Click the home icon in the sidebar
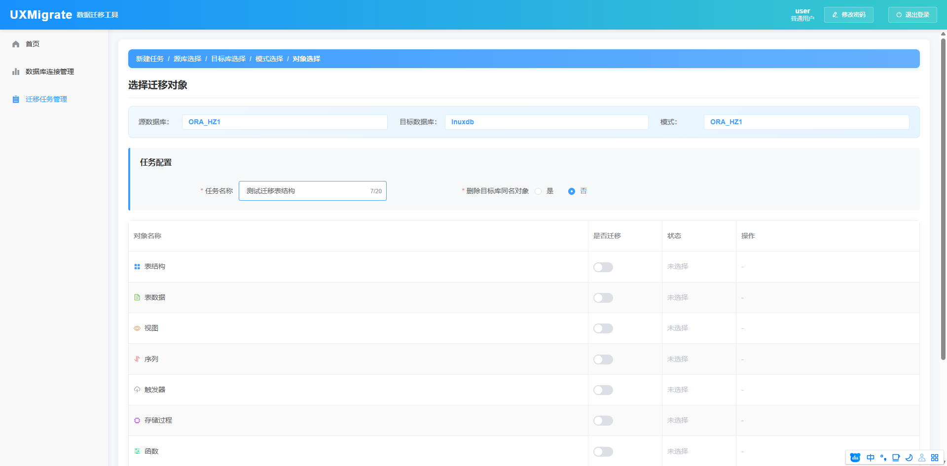 click(x=16, y=44)
